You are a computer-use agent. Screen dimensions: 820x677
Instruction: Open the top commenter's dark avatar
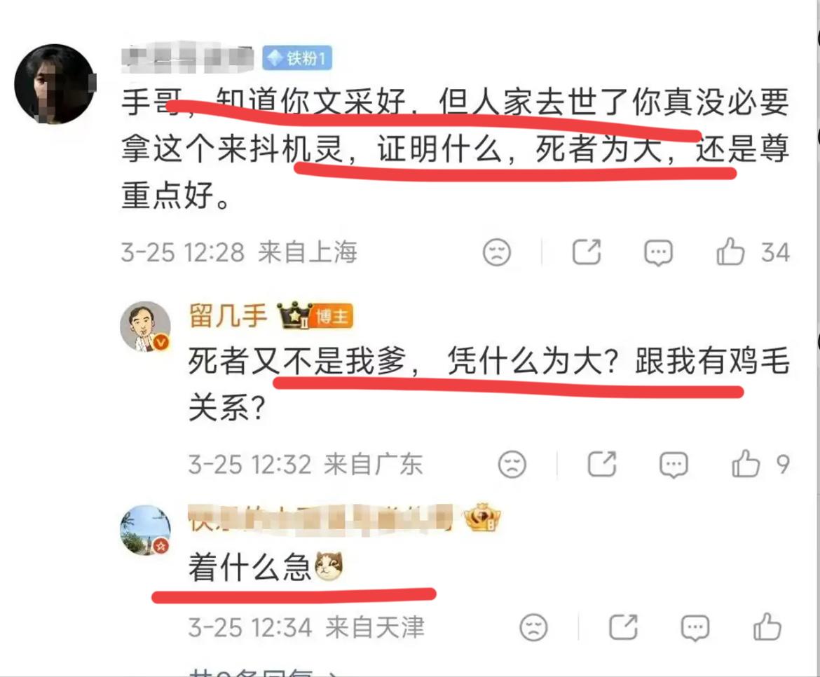tap(55, 84)
